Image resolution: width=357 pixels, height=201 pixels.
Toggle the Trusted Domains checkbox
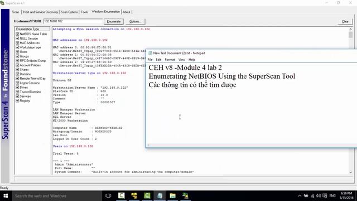(17, 92)
